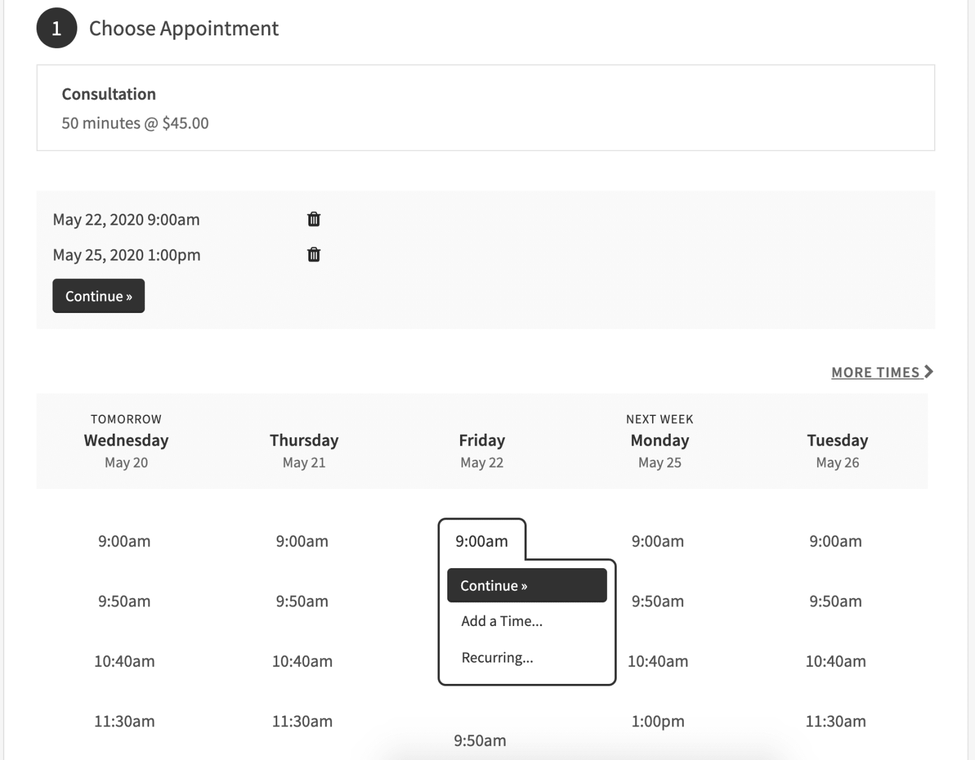Select Tuesday 9:00am time slot
975x760 pixels.
coord(835,541)
